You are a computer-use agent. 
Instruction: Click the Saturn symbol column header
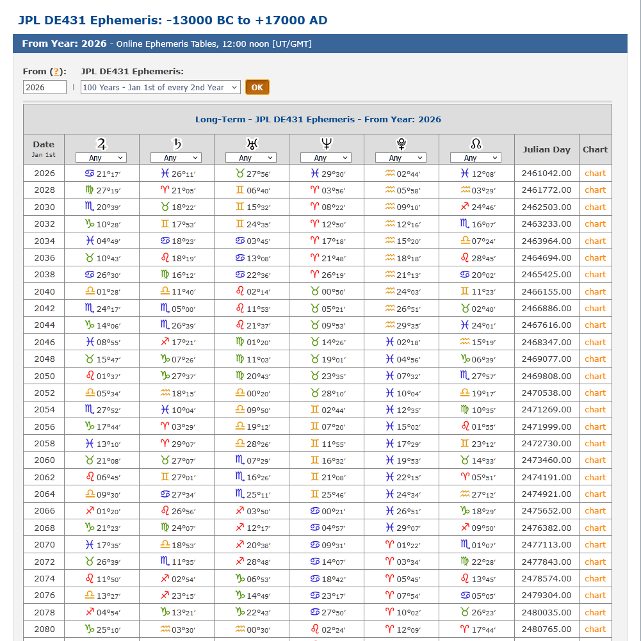click(177, 144)
